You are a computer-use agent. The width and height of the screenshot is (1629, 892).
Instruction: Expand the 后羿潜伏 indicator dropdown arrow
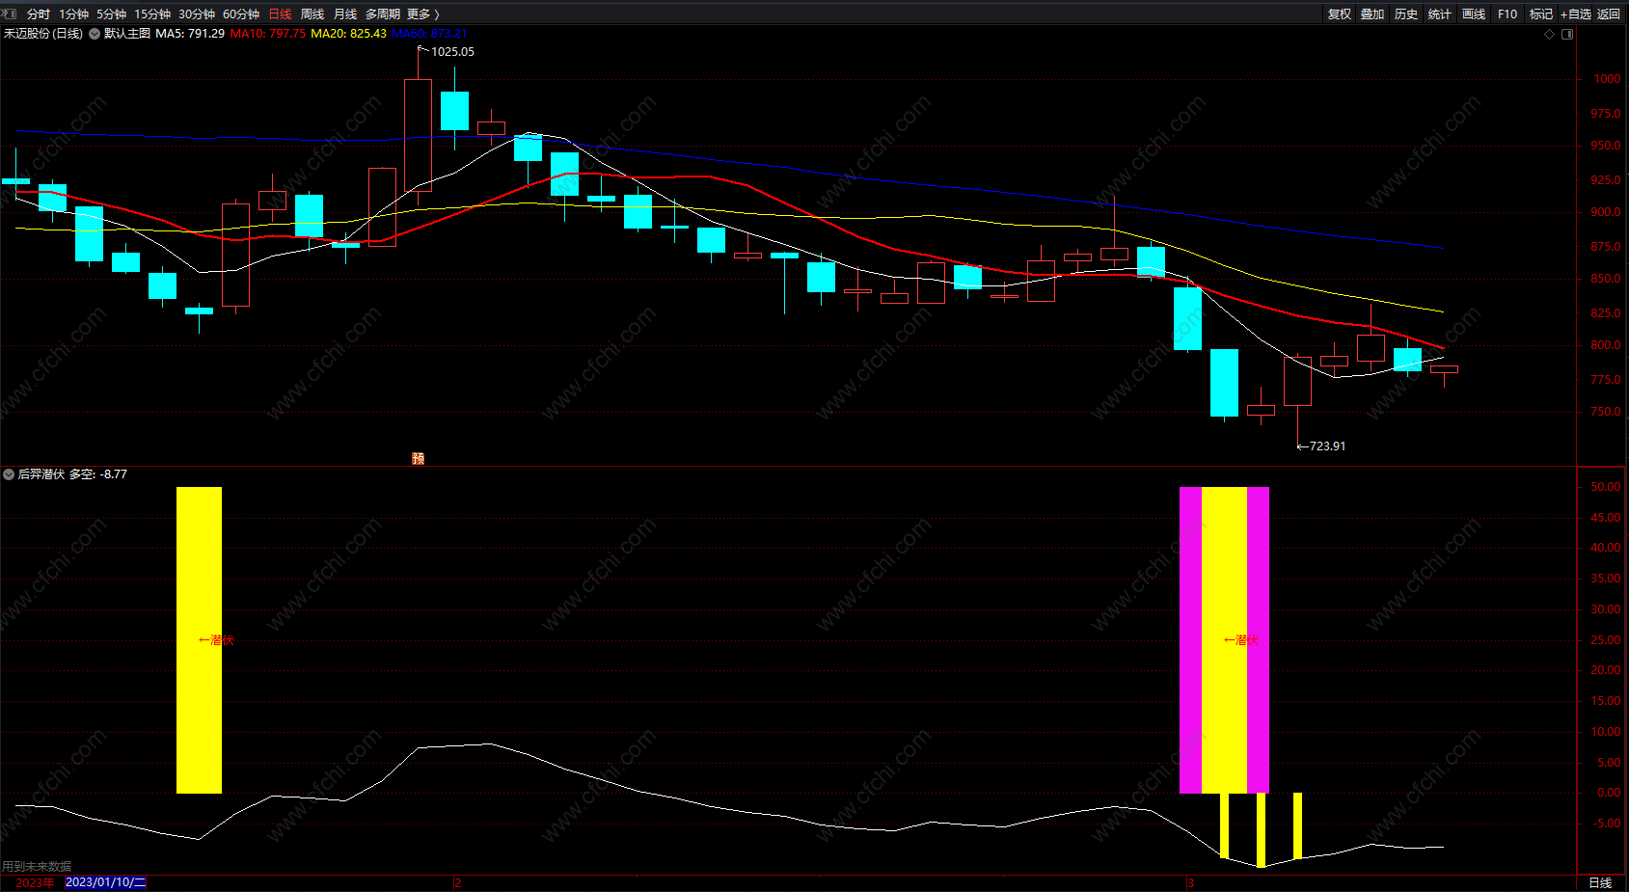[9, 474]
